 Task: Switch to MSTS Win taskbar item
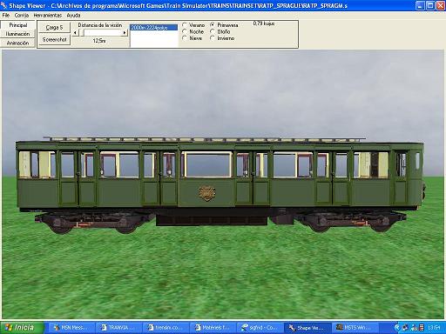point(355,328)
